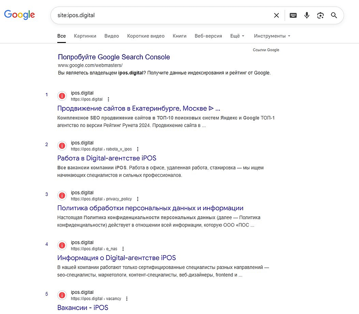The width and height of the screenshot is (359, 314).
Task: Open the Короткие видео tab
Action: (146, 36)
